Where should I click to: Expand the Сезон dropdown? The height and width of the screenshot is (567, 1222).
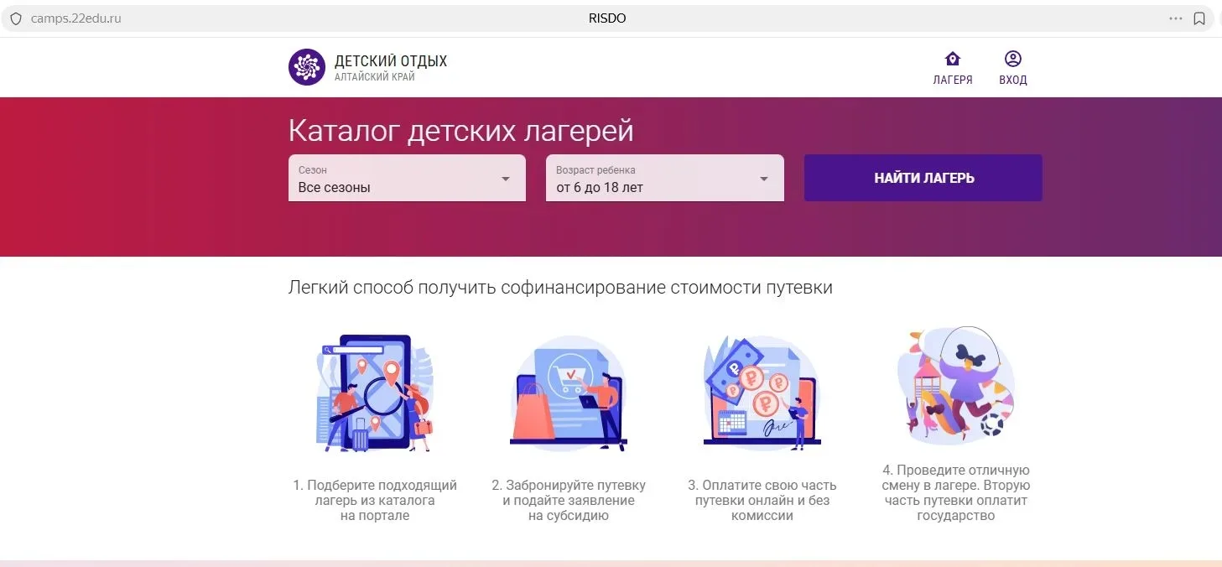(407, 178)
